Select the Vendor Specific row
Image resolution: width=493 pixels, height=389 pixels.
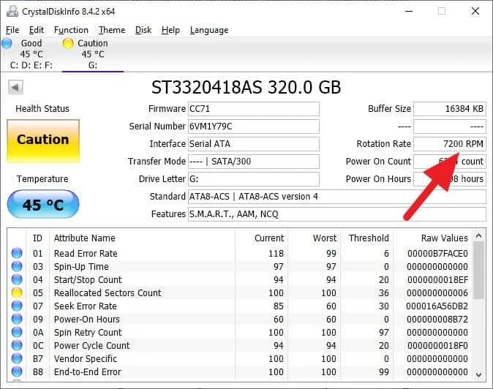(x=240, y=358)
